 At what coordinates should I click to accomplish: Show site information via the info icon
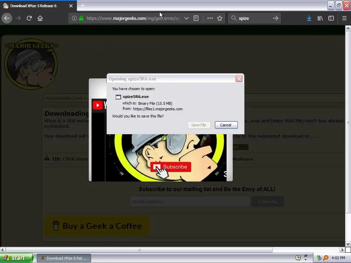tap(74, 18)
